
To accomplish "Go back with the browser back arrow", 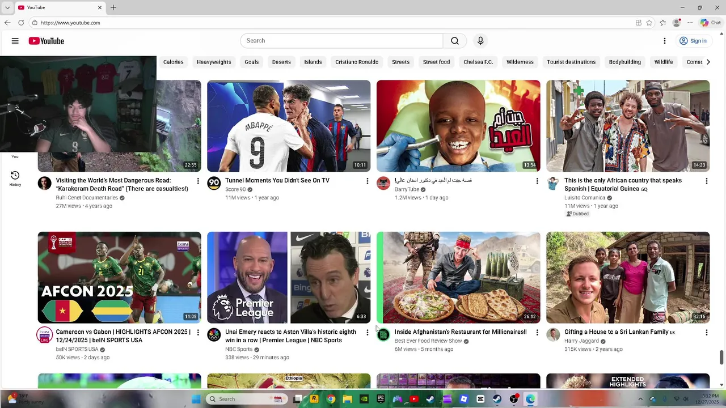I will (x=7, y=23).
